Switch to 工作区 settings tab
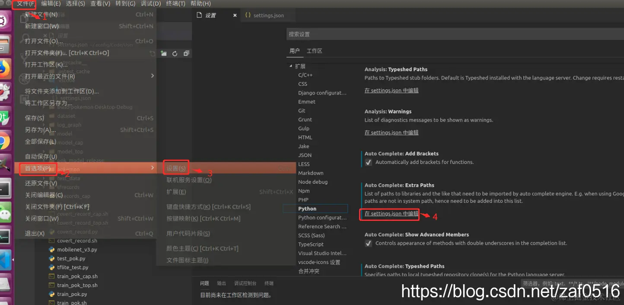The width and height of the screenshot is (624, 305). tap(315, 51)
